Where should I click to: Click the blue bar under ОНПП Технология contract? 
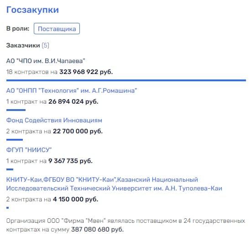pyautogui.click(x=16, y=110)
